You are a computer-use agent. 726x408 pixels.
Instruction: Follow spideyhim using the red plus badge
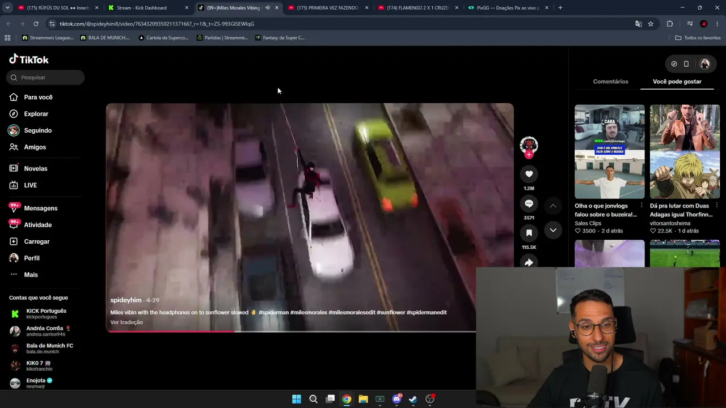tap(529, 154)
